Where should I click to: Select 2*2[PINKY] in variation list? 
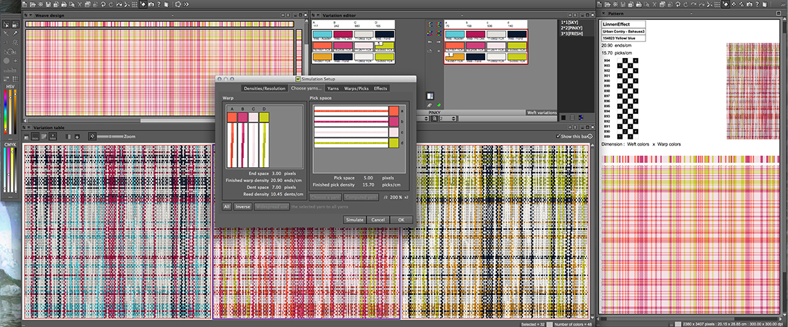(x=572, y=28)
